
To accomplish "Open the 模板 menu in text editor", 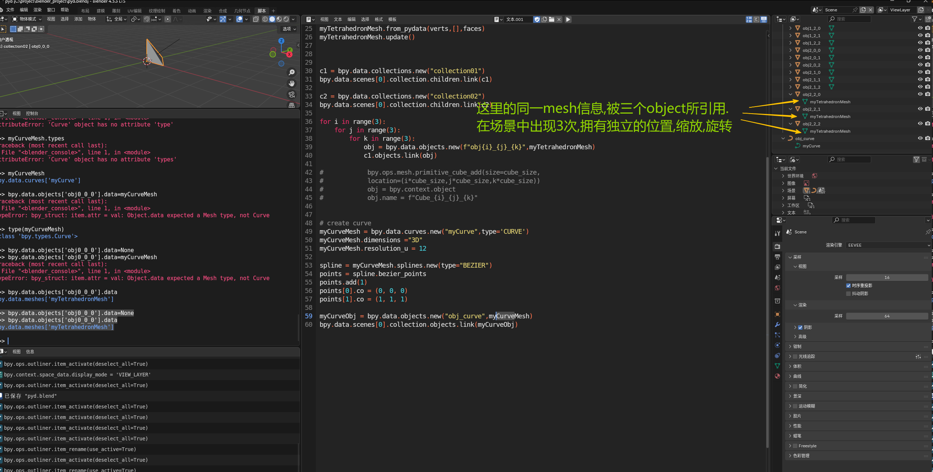I will [392, 19].
